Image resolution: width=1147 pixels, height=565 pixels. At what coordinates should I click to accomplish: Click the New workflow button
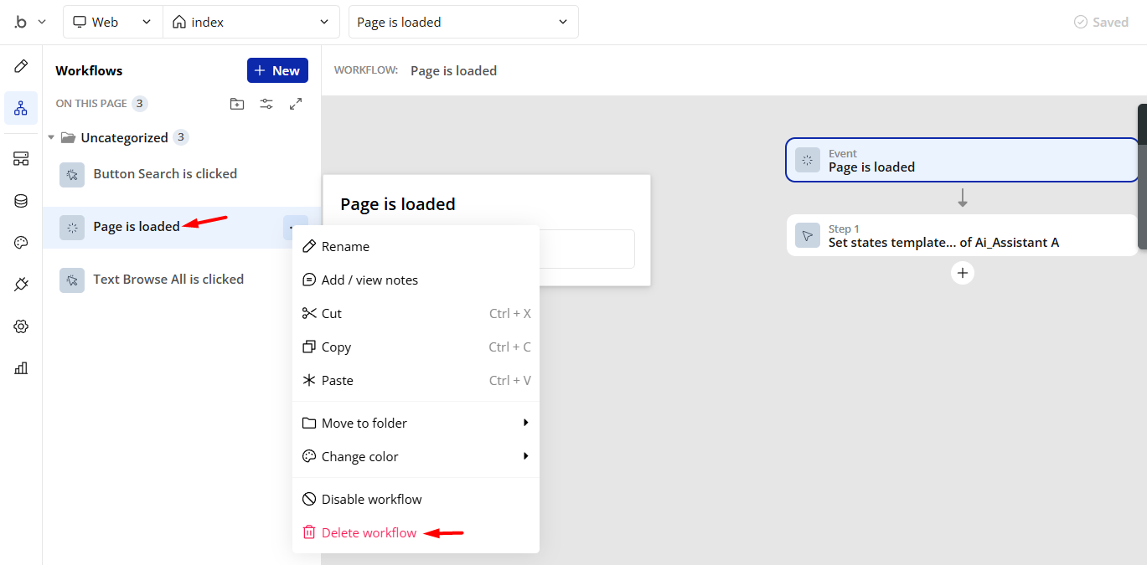click(x=277, y=70)
